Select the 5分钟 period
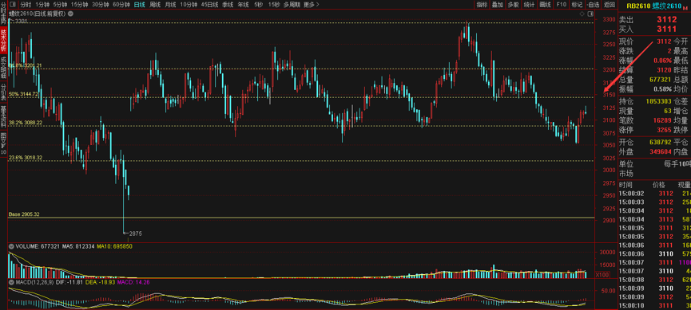The image size is (691, 310). pos(61,5)
